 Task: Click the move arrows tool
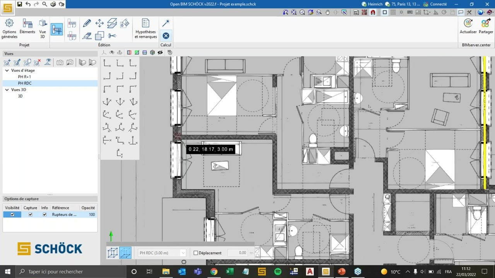99,23
